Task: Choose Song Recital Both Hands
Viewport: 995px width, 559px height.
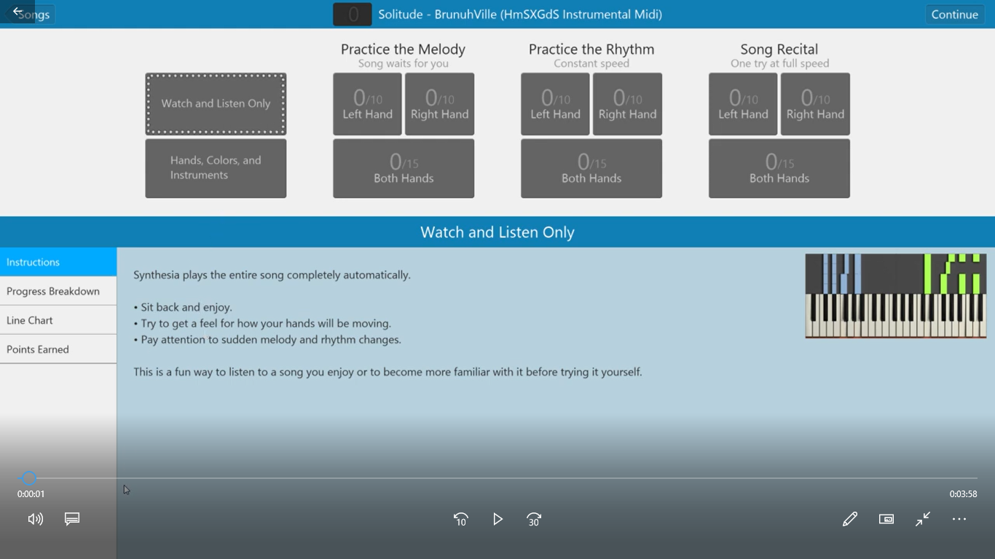Action: click(x=779, y=168)
